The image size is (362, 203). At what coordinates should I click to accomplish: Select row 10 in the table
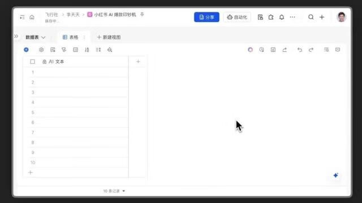[x=33, y=162]
